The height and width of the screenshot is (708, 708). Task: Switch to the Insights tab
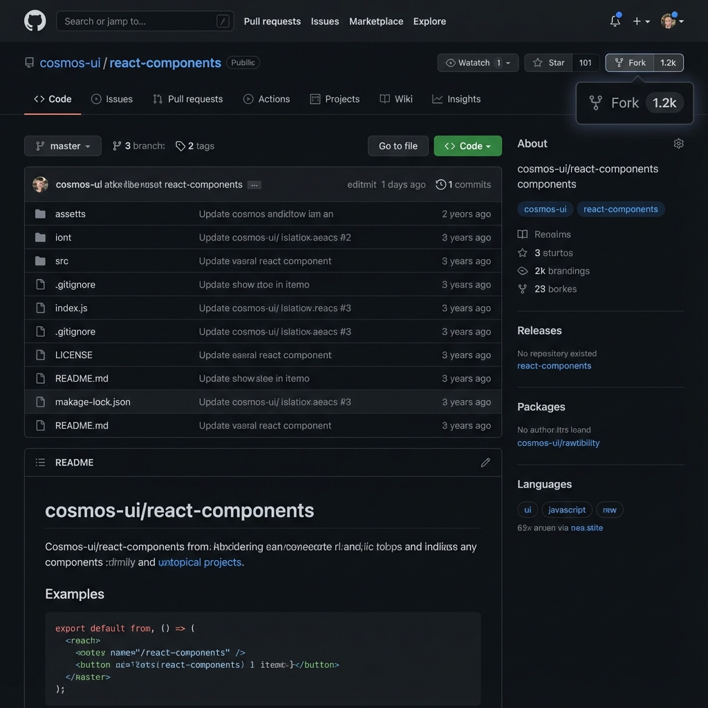tap(456, 99)
